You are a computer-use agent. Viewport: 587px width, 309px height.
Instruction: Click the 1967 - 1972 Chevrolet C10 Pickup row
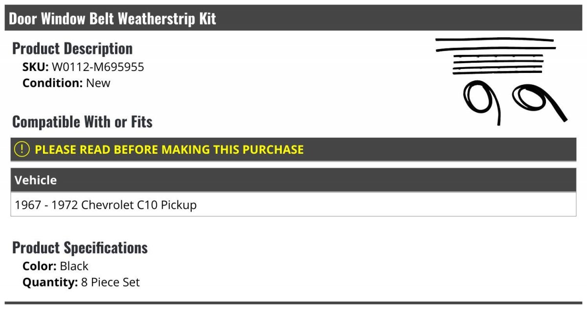tap(293, 204)
